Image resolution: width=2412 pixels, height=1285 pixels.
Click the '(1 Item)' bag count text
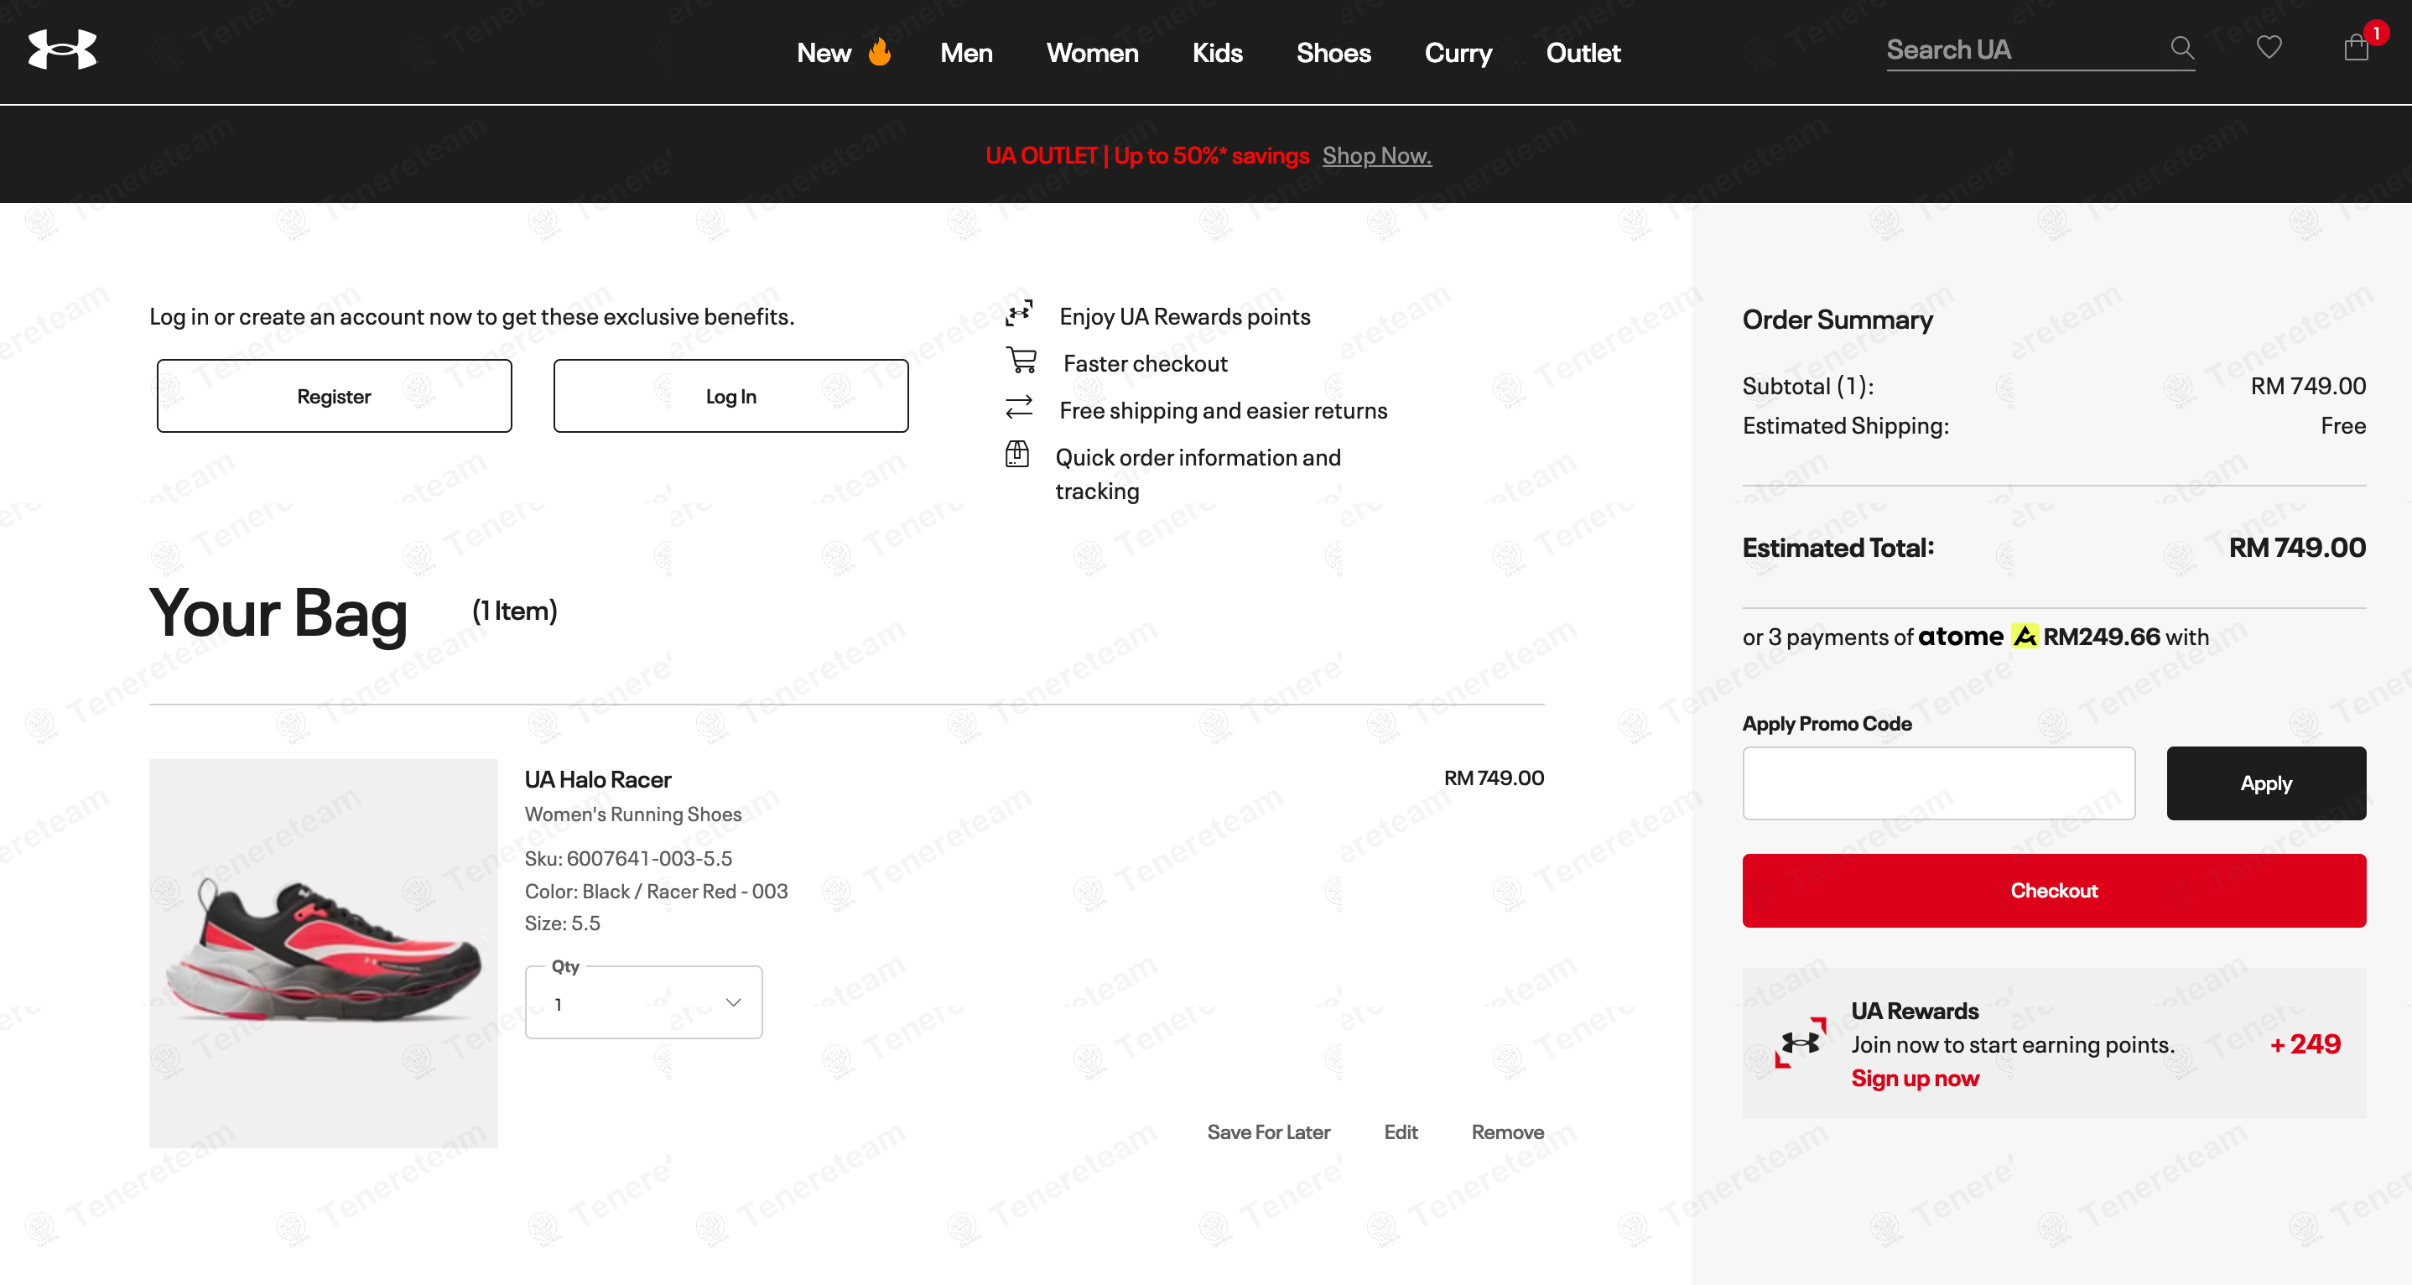click(514, 611)
